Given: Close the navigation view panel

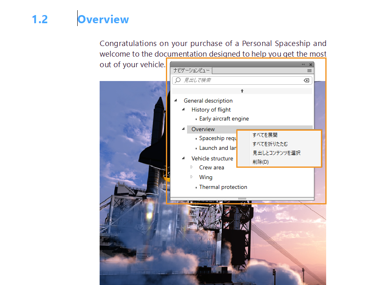Looking at the screenshot, I should point(311,64).
